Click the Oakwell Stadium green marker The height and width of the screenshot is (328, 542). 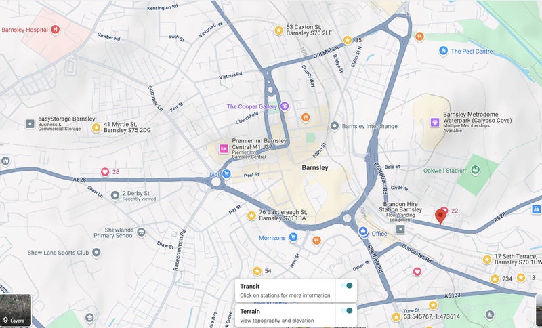point(476,170)
